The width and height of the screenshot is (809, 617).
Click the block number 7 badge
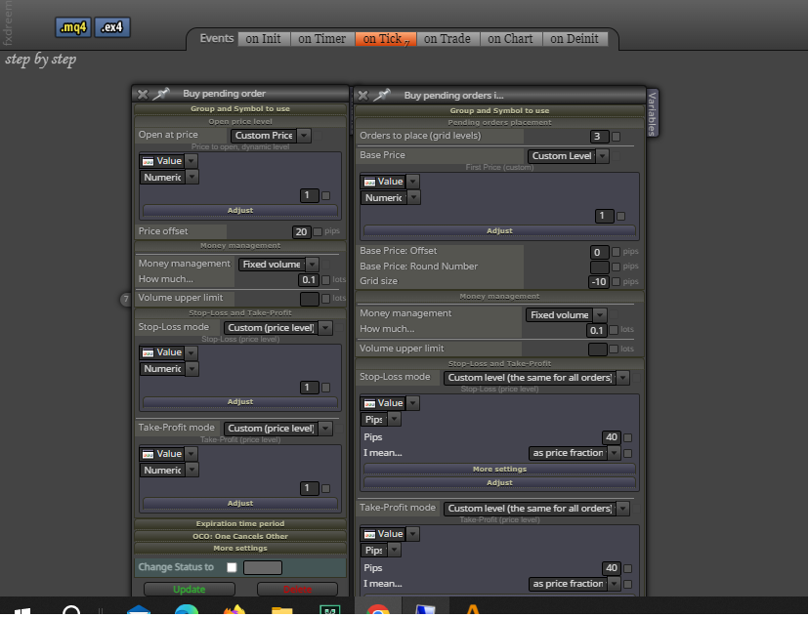coord(125,299)
